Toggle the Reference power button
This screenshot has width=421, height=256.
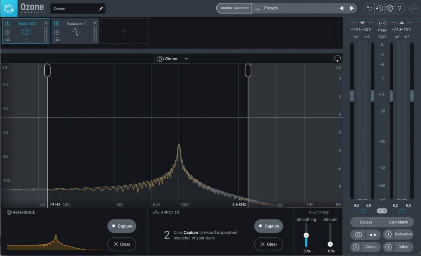coord(388,235)
